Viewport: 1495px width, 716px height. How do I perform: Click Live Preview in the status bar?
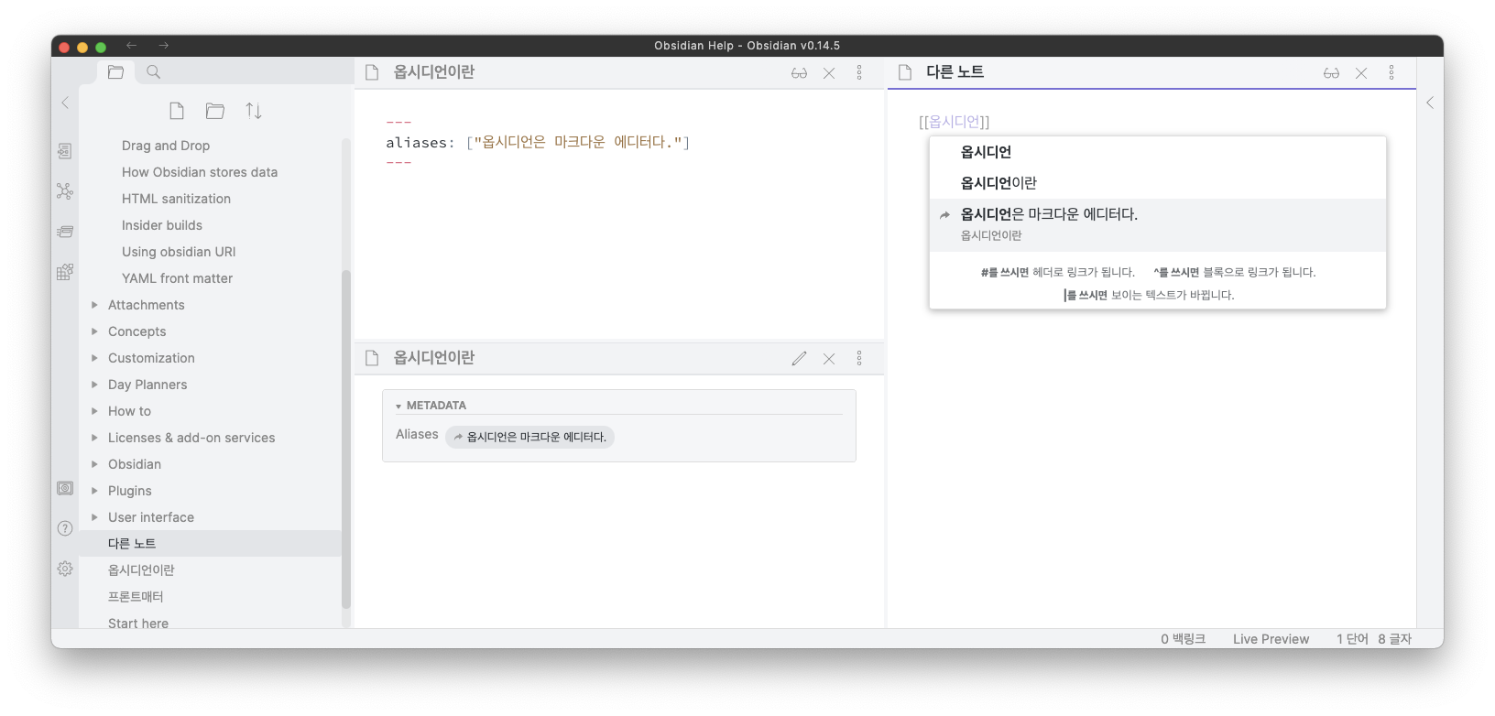click(x=1271, y=639)
